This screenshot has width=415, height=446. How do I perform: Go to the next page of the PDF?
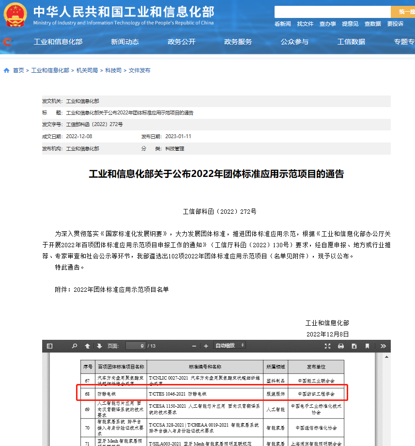100,346
